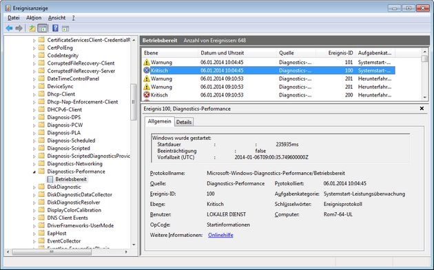Sort by the Aufgabenkat... column header
Viewport: 434px width, 270px height.
pos(375,53)
